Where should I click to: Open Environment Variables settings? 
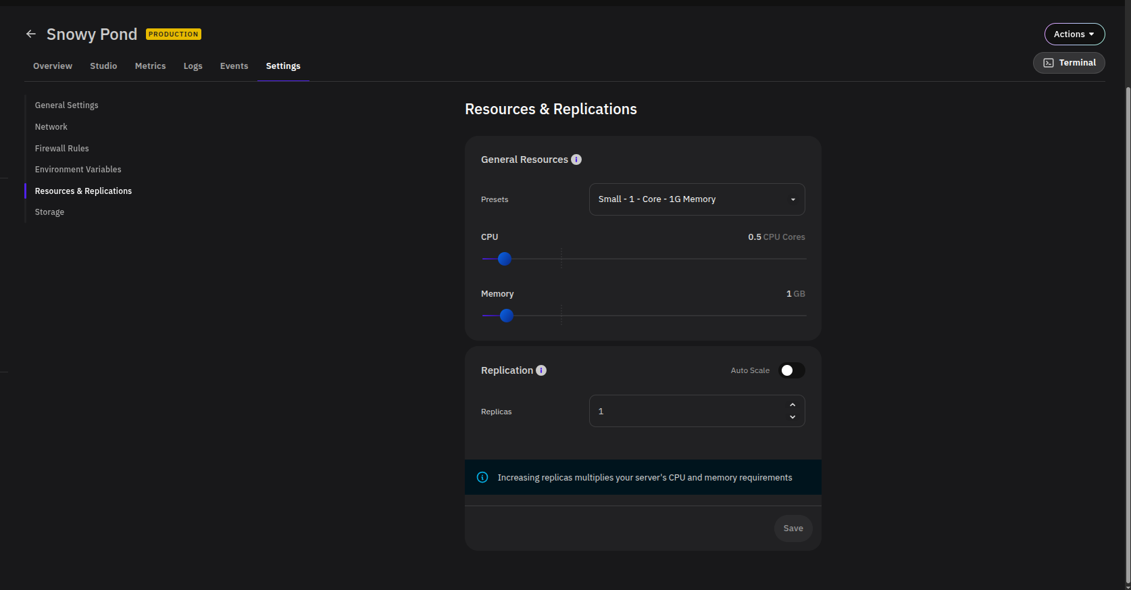[78, 170]
